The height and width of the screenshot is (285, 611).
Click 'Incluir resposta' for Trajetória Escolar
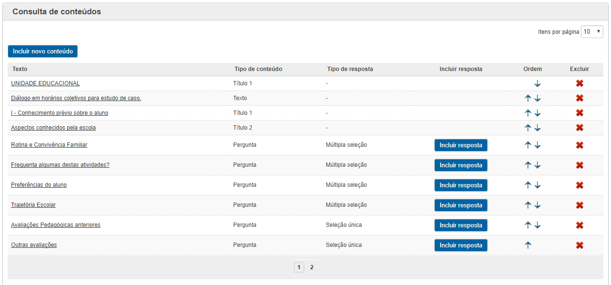pyautogui.click(x=461, y=205)
